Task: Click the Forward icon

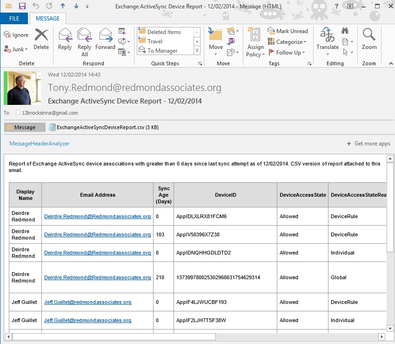Action: (105, 40)
